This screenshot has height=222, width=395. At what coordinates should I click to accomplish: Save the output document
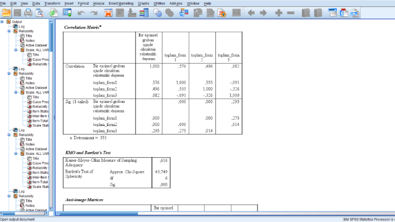(17, 13)
